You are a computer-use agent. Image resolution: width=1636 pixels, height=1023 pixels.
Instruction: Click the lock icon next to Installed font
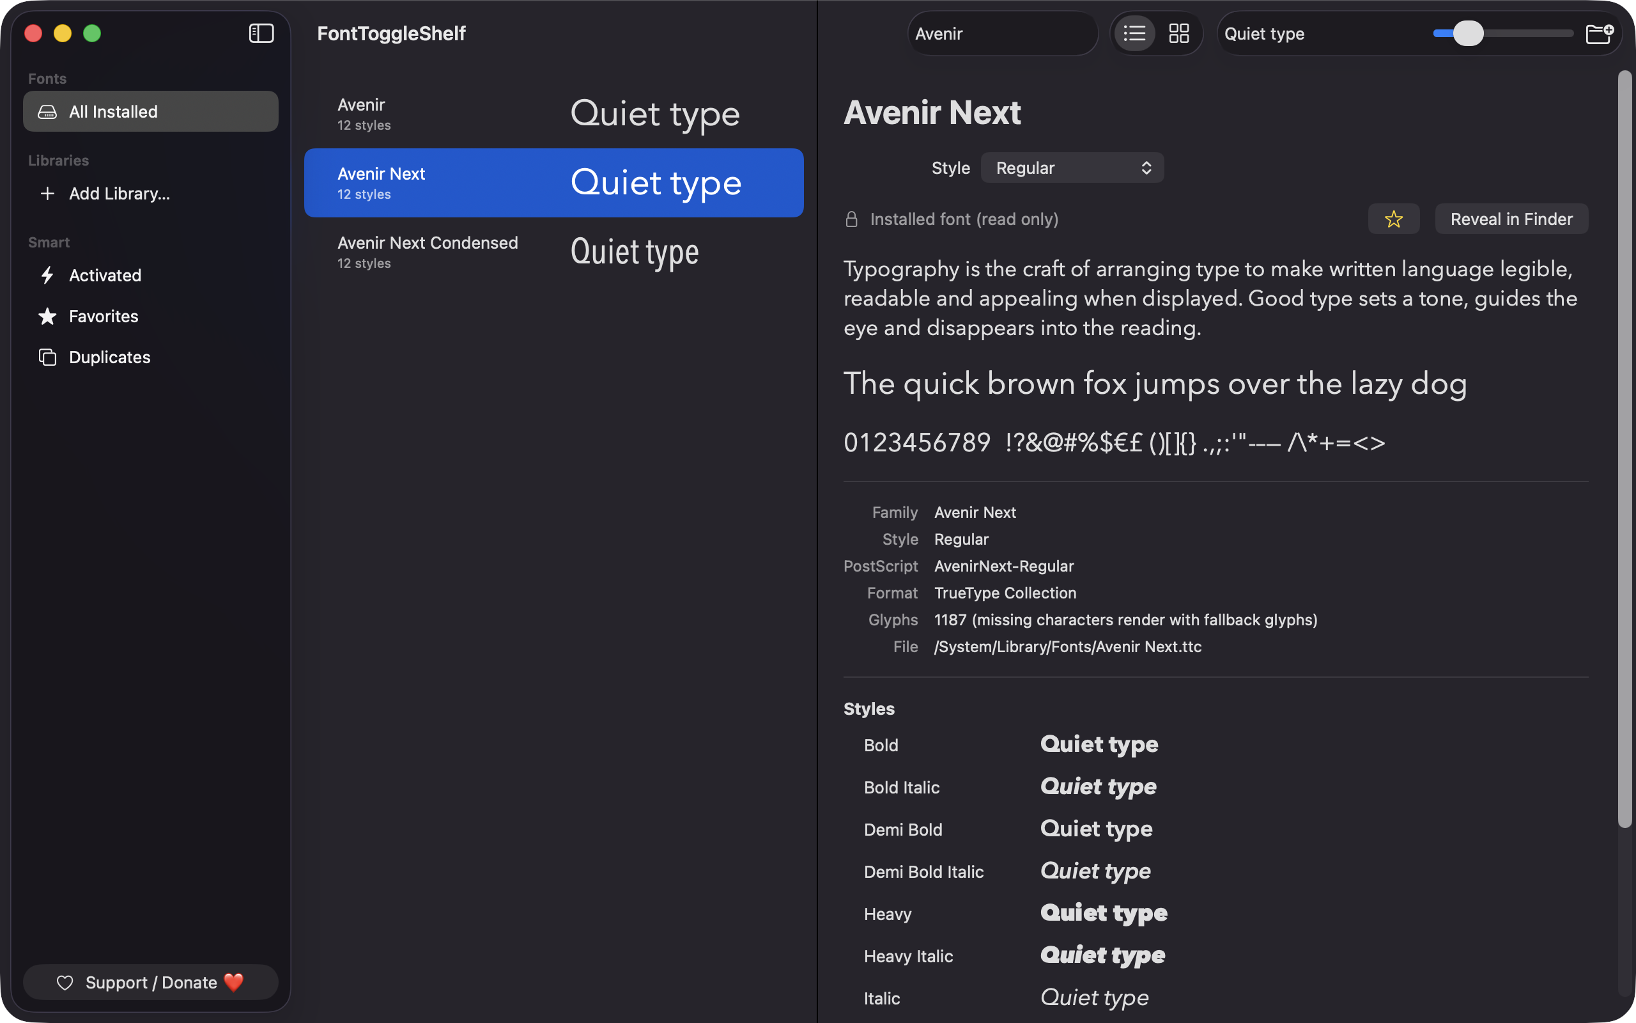tap(852, 219)
